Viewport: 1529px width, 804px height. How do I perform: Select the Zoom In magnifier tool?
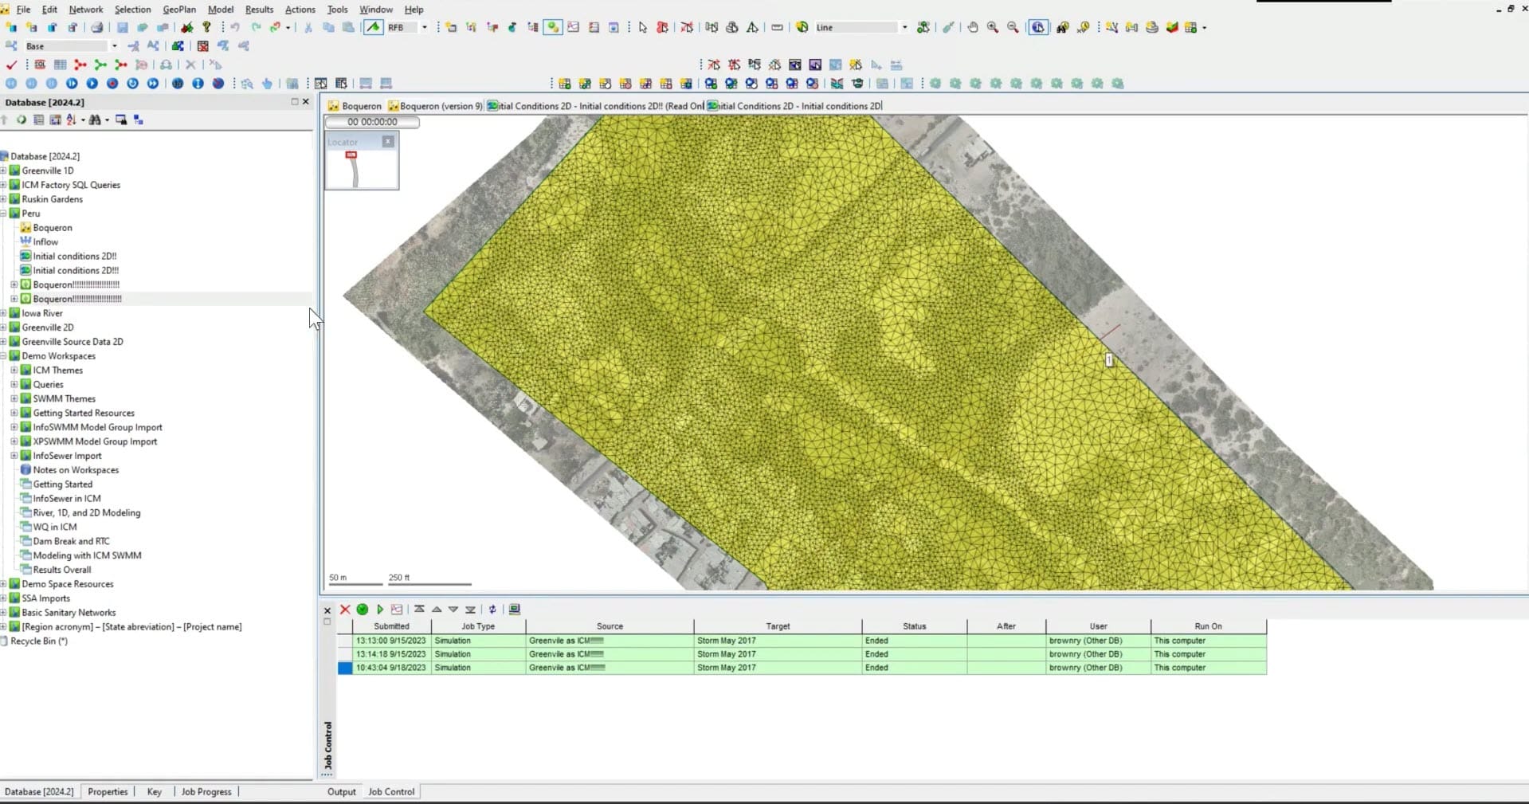pyautogui.click(x=993, y=27)
